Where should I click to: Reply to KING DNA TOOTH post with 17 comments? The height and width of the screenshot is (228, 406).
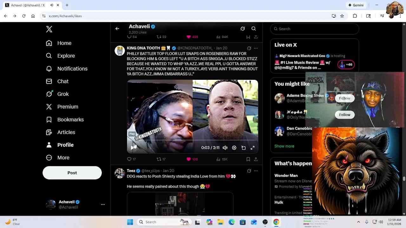131,159
